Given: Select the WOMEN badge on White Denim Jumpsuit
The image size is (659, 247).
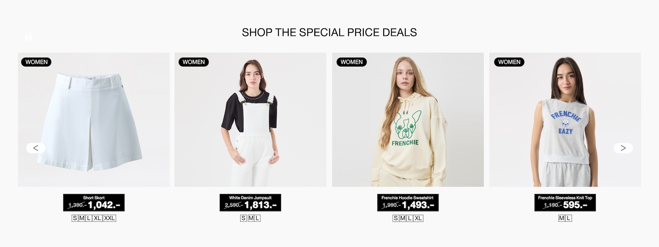Looking at the screenshot, I should (194, 62).
